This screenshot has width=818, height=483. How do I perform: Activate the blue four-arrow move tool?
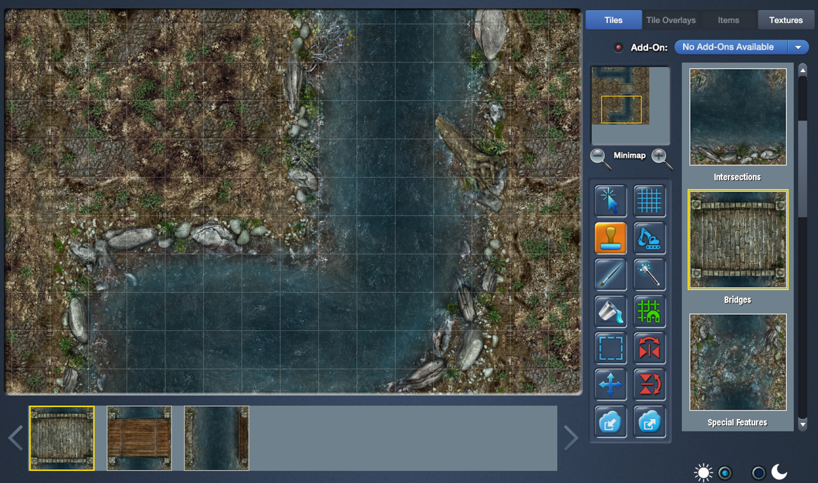click(x=610, y=385)
